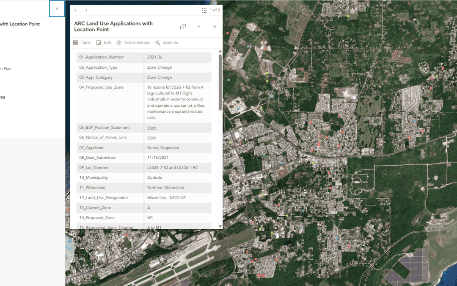Screen dimensions: 457x286
Task: Dock the popup window
Action: point(183,27)
